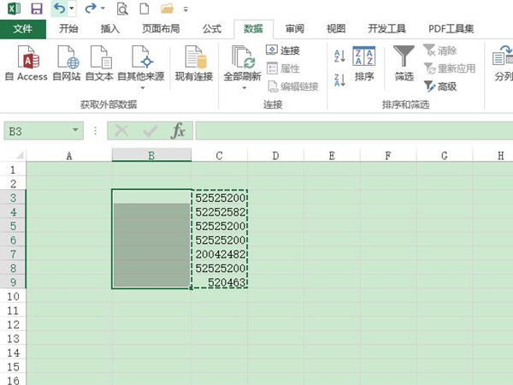Click the 连接 (Connections) button
The image size is (513, 385).
283,50
